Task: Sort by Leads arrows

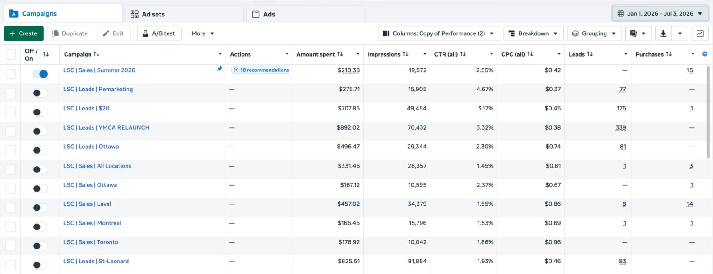Action: [x=590, y=54]
